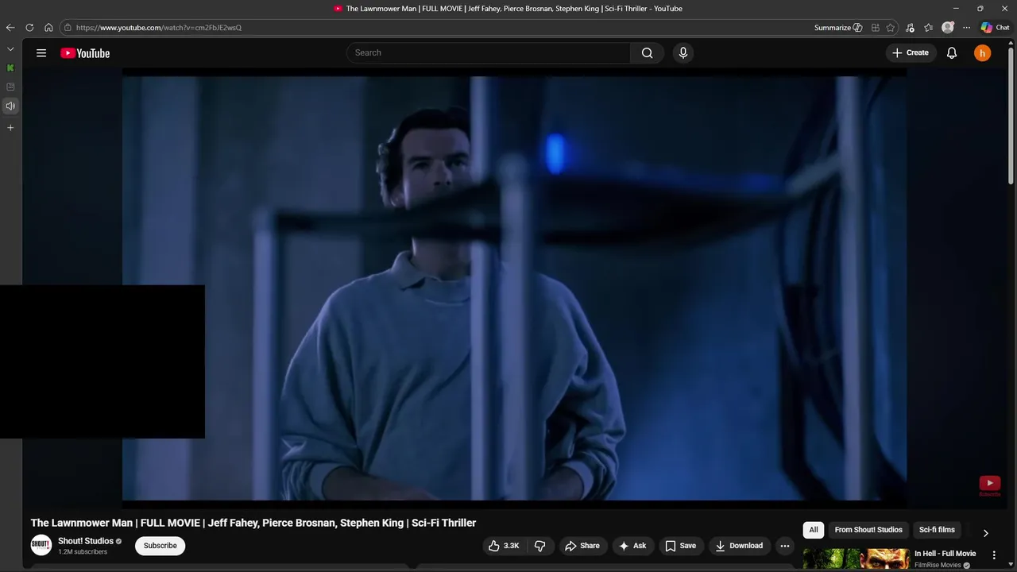View site info via the address bar lock icon
The width and height of the screenshot is (1017, 572).
click(68, 27)
